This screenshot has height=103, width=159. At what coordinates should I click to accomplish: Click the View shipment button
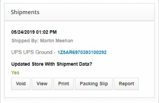click(x=42, y=84)
